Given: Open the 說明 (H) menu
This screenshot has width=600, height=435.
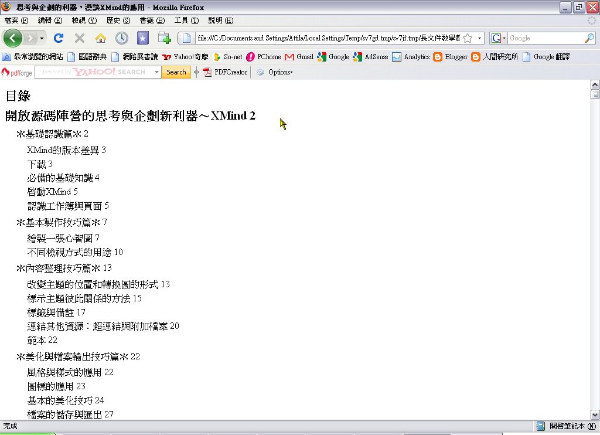Looking at the screenshot, I should click(x=220, y=21).
